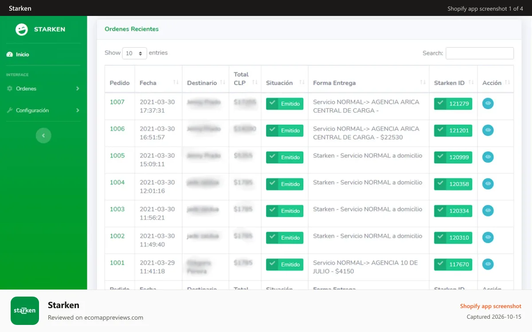Click the Configuración wrench icon

pyautogui.click(x=10, y=110)
